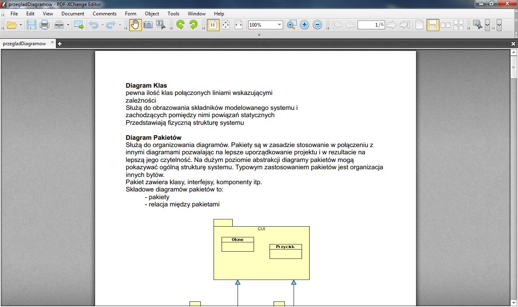This screenshot has width=518, height=307.
Task: Zoom in with the plus button
Action: [305, 25]
